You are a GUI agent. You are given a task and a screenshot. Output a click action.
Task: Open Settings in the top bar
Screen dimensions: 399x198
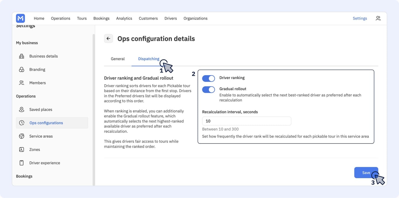point(360,18)
